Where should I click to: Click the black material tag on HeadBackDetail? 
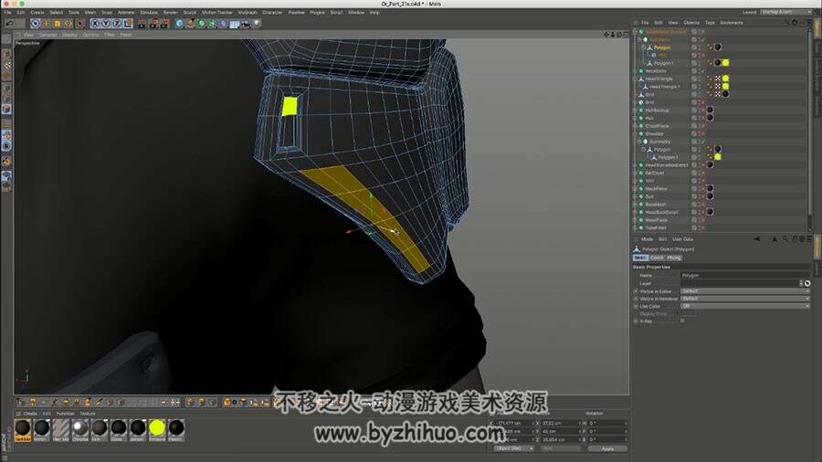tap(710, 212)
